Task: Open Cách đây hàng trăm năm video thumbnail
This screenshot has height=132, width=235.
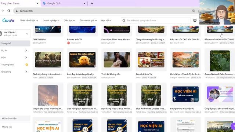Action: (48, 59)
